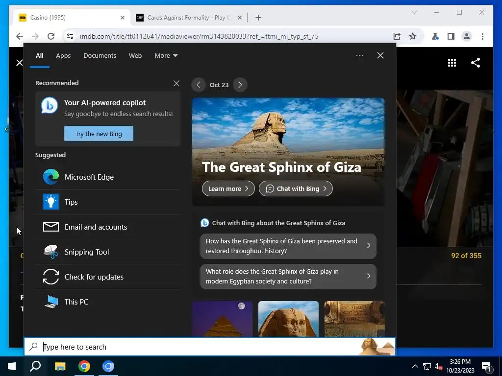
Task: Switch to the All search tab
Action: click(39, 56)
